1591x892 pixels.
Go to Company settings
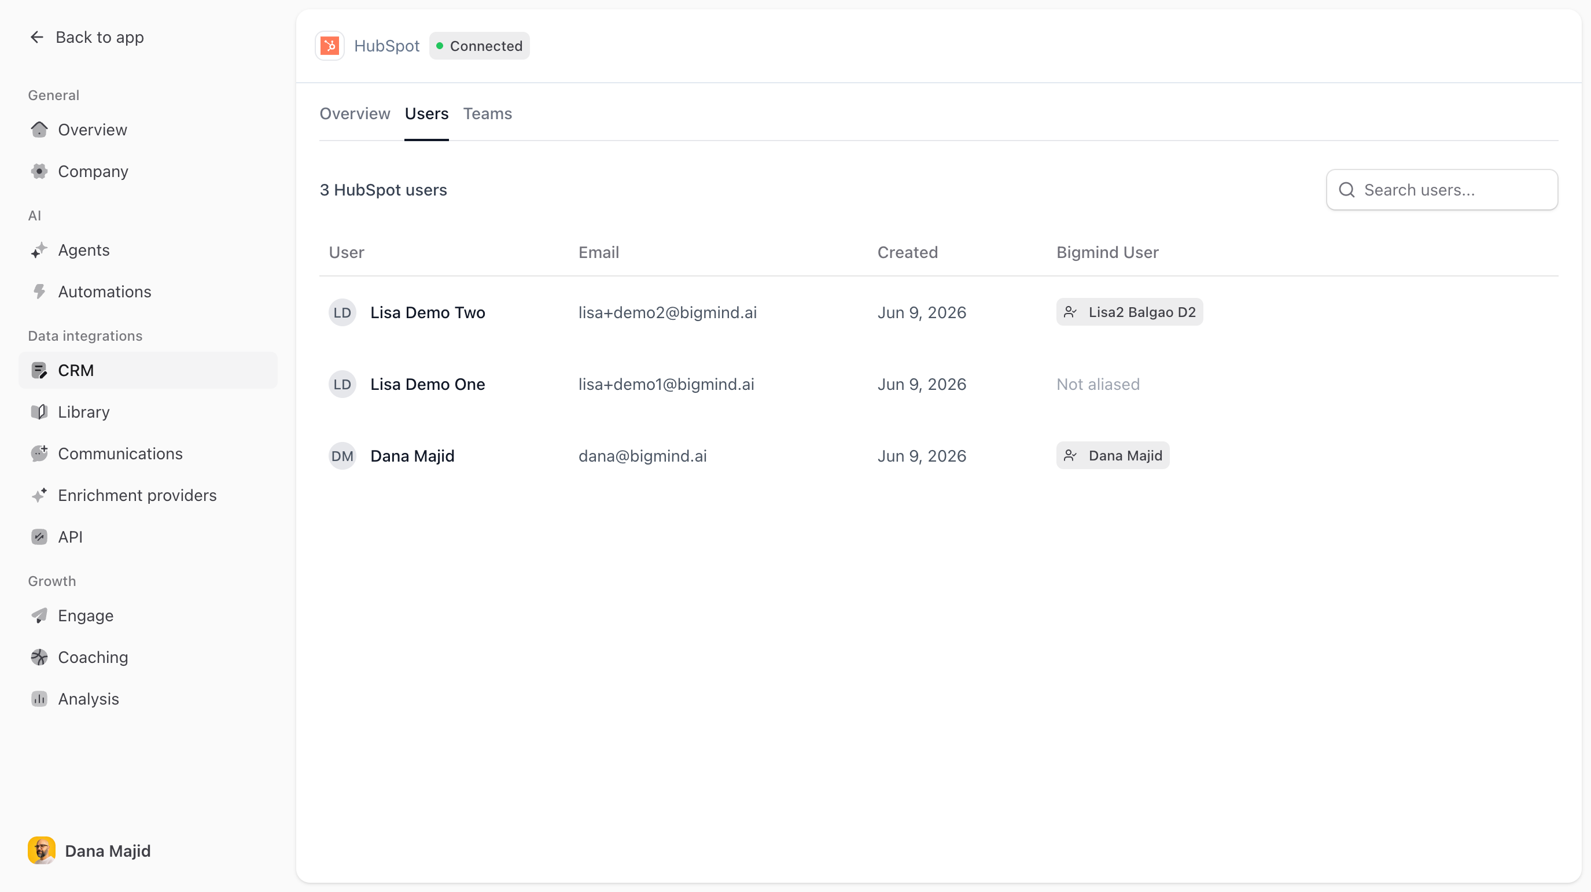[x=148, y=171]
